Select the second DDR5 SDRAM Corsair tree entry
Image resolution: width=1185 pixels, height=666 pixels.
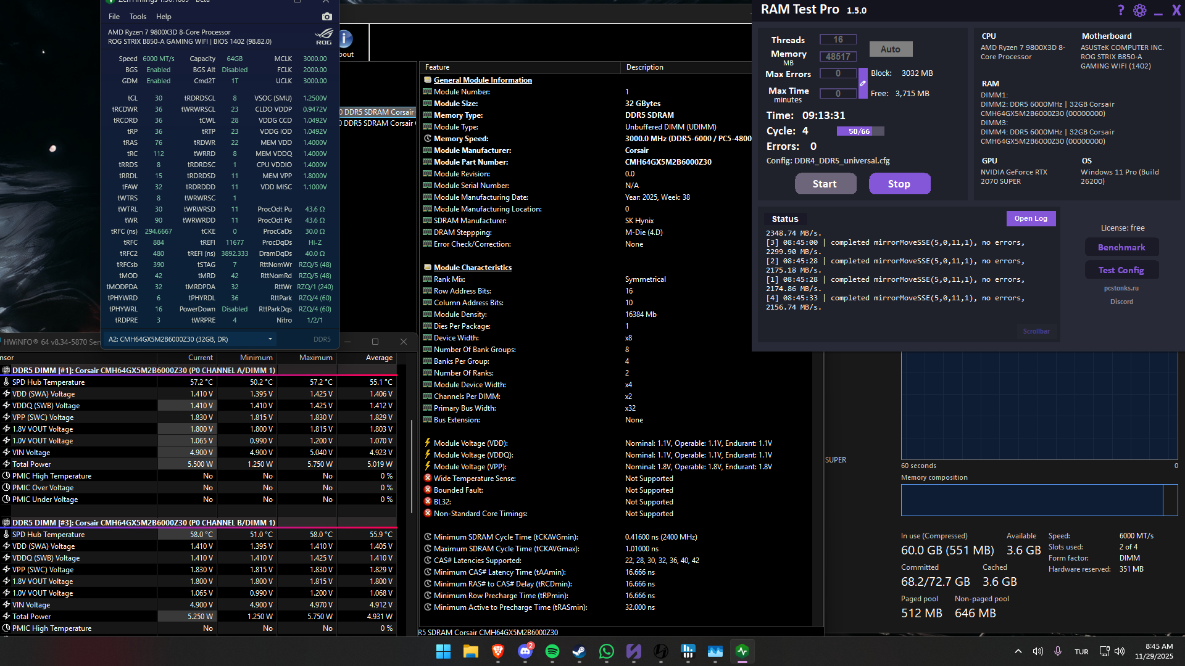(377, 123)
